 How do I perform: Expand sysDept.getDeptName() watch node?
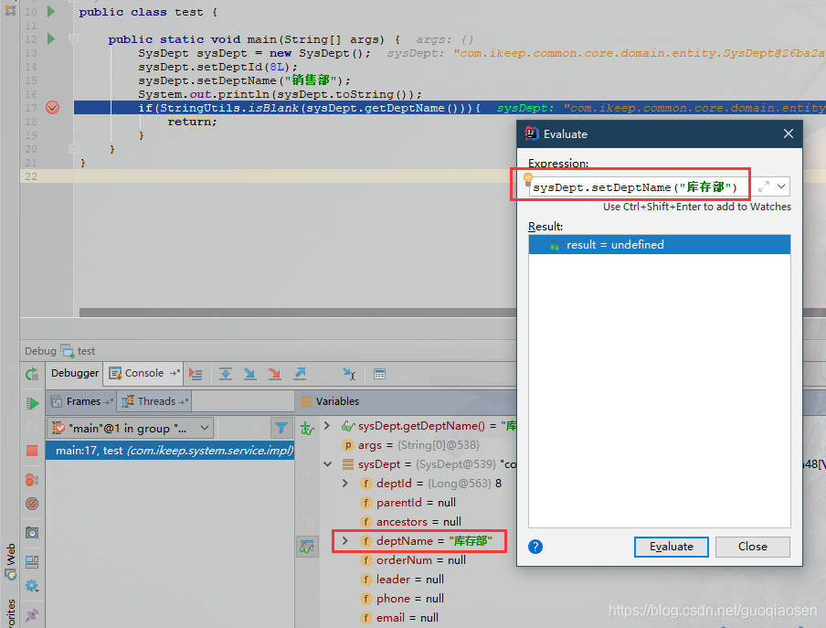[327, 426]
